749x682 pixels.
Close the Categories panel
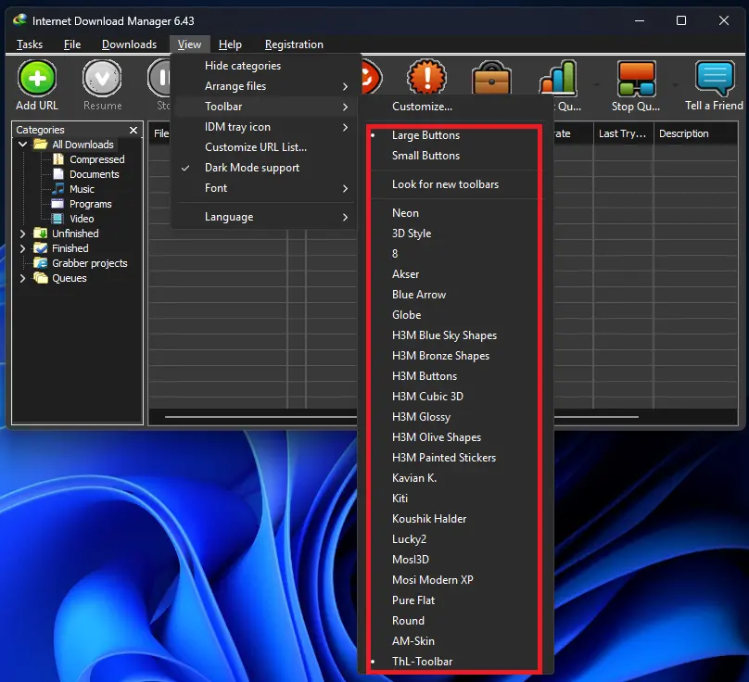pyautogui.click(x=133, y=130)
